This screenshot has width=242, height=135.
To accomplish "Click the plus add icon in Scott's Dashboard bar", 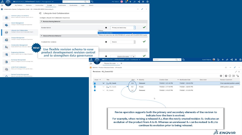I will [x=223, y=59].
